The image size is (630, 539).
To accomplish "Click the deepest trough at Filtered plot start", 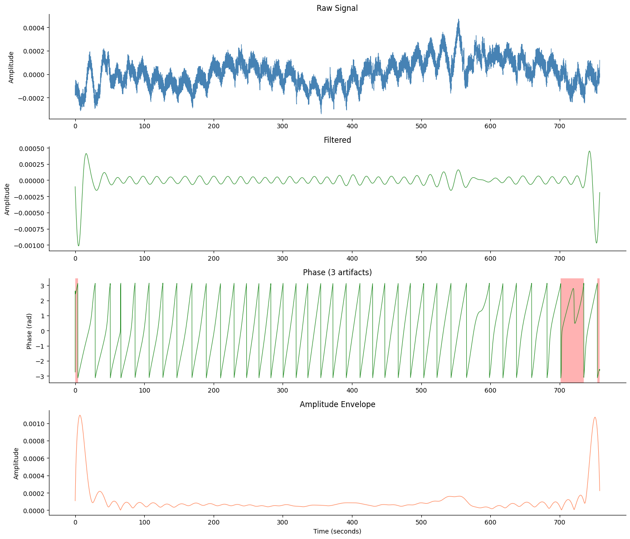I will click(x=78, y=246).
